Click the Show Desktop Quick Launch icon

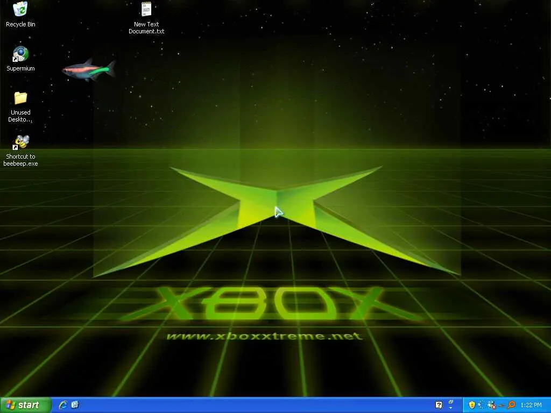point(75,405)
